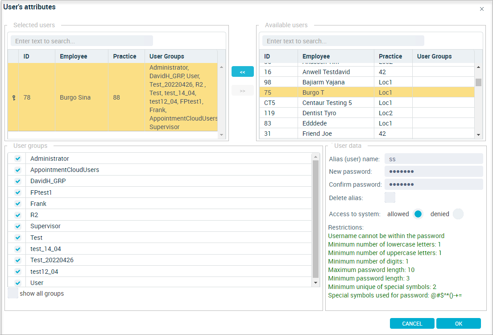Uncheck the Administrator group checkbox
The image size is (493, 335).
[x=18, y=159]
